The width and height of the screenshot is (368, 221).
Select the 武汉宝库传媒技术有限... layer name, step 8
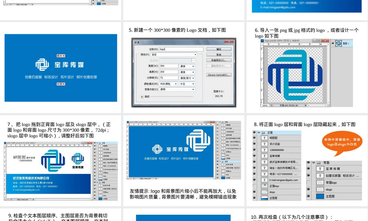click(283, 162)
